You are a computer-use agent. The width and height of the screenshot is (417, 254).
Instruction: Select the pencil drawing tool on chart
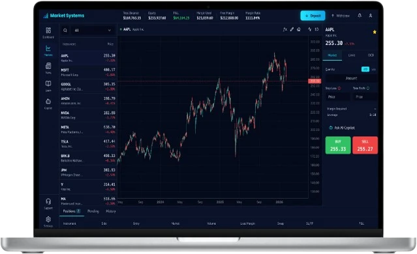(292, 29)
